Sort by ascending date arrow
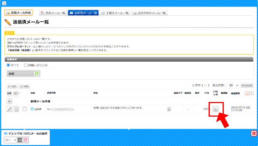The width and height of the screenshot is (258, 146). pyautogui.click(x=251, y=93)
